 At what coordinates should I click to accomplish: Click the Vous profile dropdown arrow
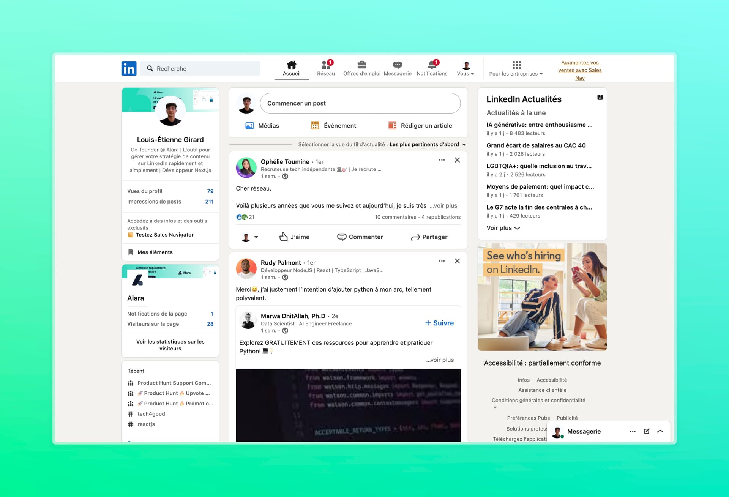[473, 74]
